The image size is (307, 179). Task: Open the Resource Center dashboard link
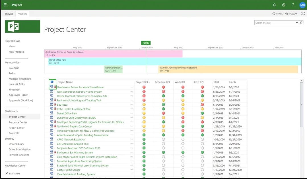pyautogui.click(x=18, y=122)
